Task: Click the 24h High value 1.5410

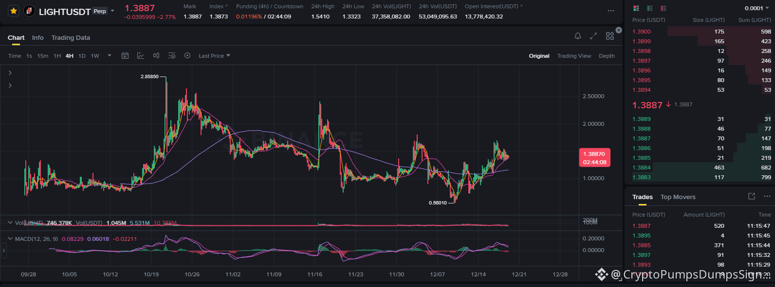Action: (x=320, y=17)
